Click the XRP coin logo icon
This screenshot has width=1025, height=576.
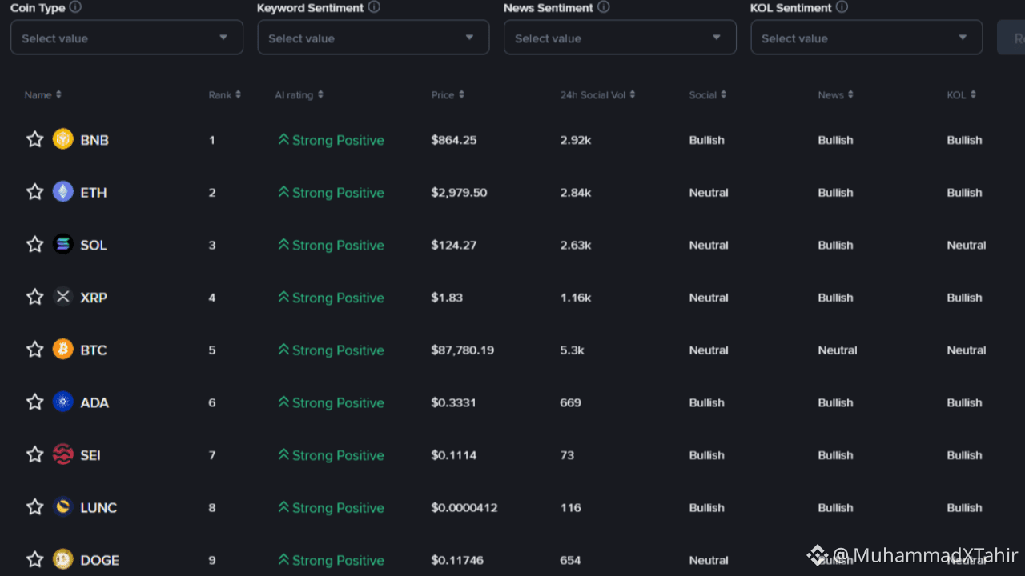(63, 298)
